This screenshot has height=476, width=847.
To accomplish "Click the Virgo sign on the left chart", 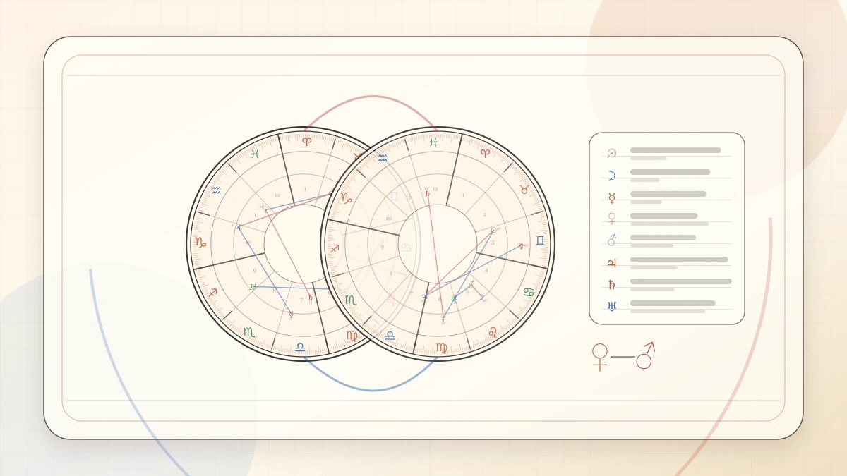I will [x=352, y=336].
